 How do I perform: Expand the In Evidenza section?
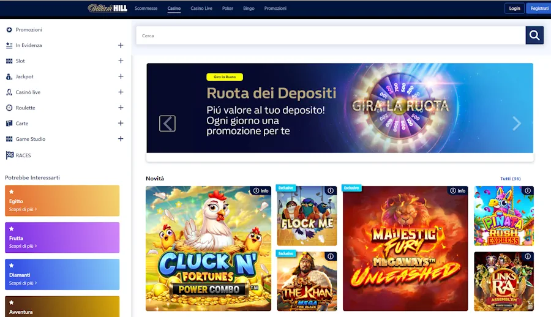pyautogui.click(x=121, y=45)
